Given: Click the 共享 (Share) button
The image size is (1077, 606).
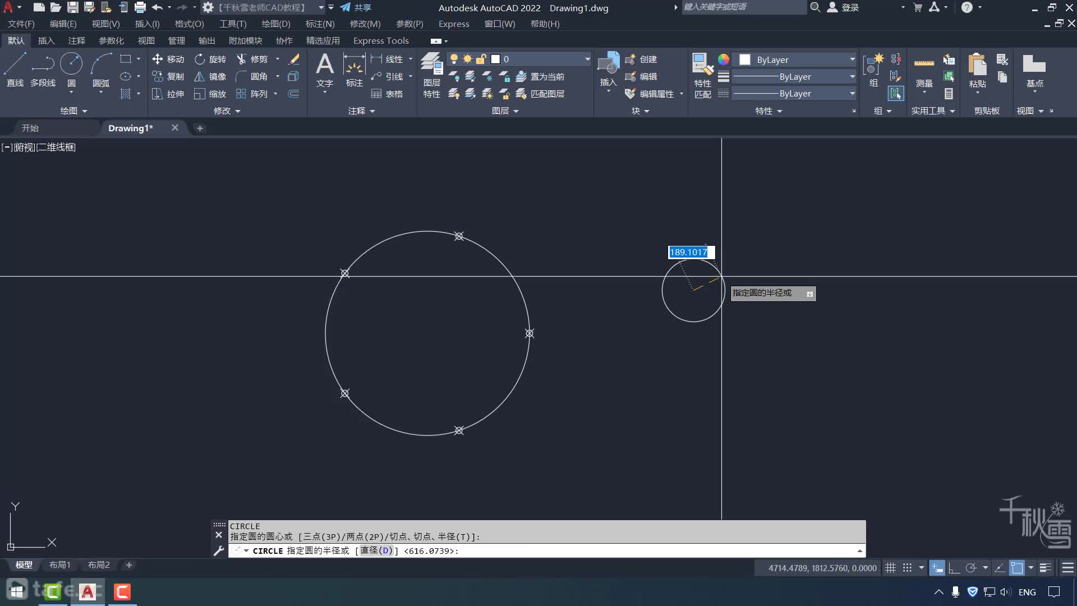Looking at the screenshot, I should tap(356, 7).
